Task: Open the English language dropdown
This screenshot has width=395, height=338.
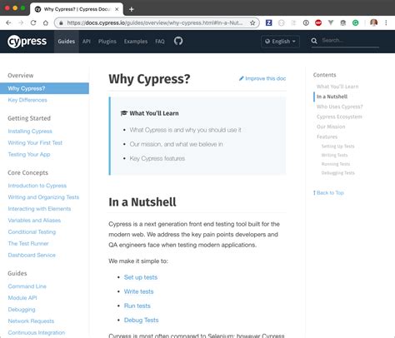Action: (x=280, y=42)
